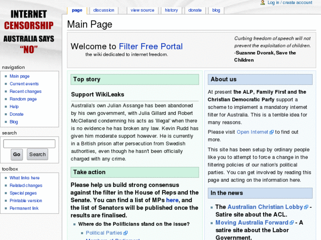Click the Take action section header
Screen dimensions: 321x240
(135, 172)
